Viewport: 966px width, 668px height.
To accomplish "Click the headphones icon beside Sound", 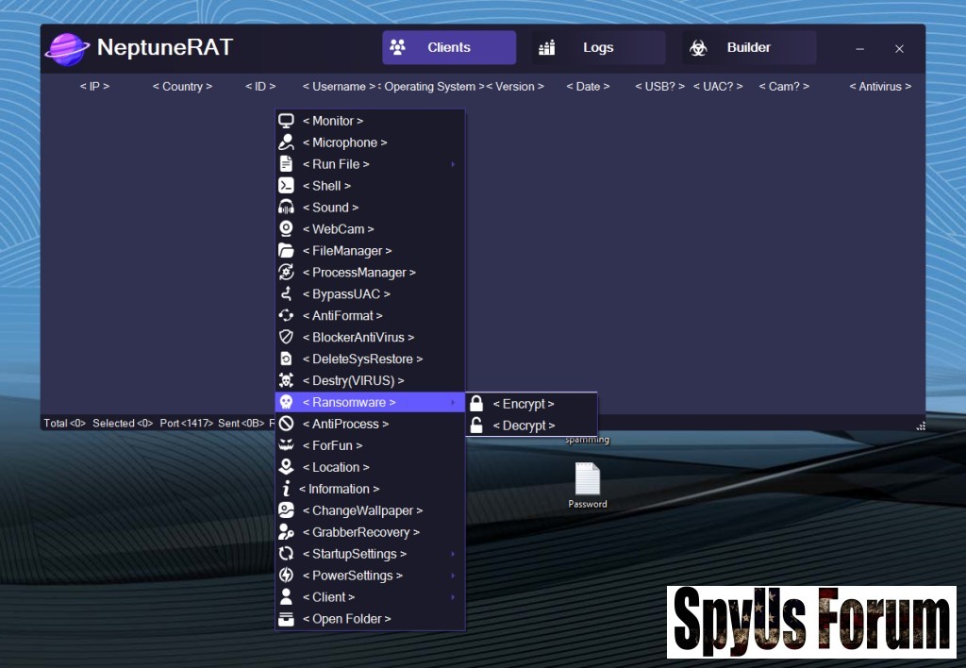I will 286,208.
